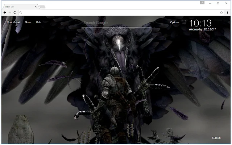Reload the page with the refresh icon
The image size is (232, 145).
(x=15, y=13)
